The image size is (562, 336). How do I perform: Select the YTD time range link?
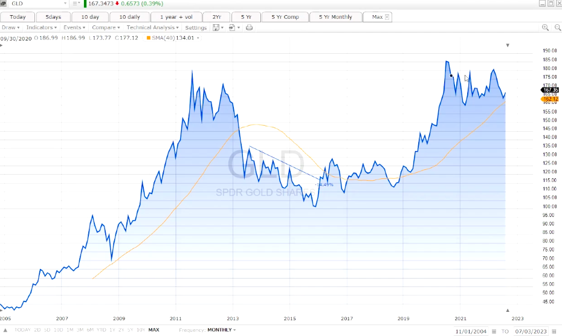click(101, 330)
